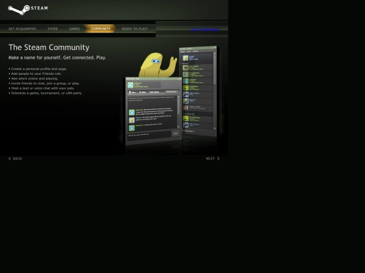Screen dimensions: 365x273
Task: Click the Make a name for yourself tagline
Action: 57,57
